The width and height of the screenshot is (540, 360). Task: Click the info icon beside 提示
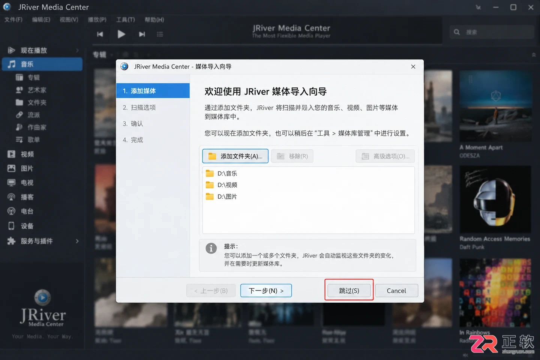[x=211, y=248]
